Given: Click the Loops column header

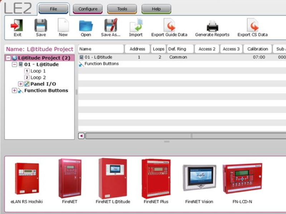Looking at the screenshot, I should pyautogui.click(x=158, y=49).
